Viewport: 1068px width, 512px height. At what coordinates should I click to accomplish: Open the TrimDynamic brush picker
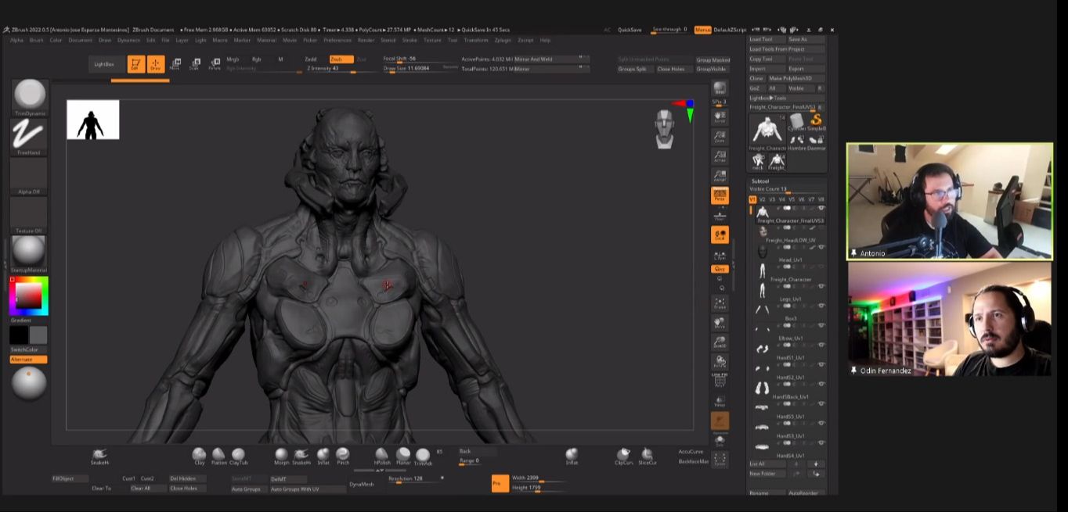(x=30, y=98)
